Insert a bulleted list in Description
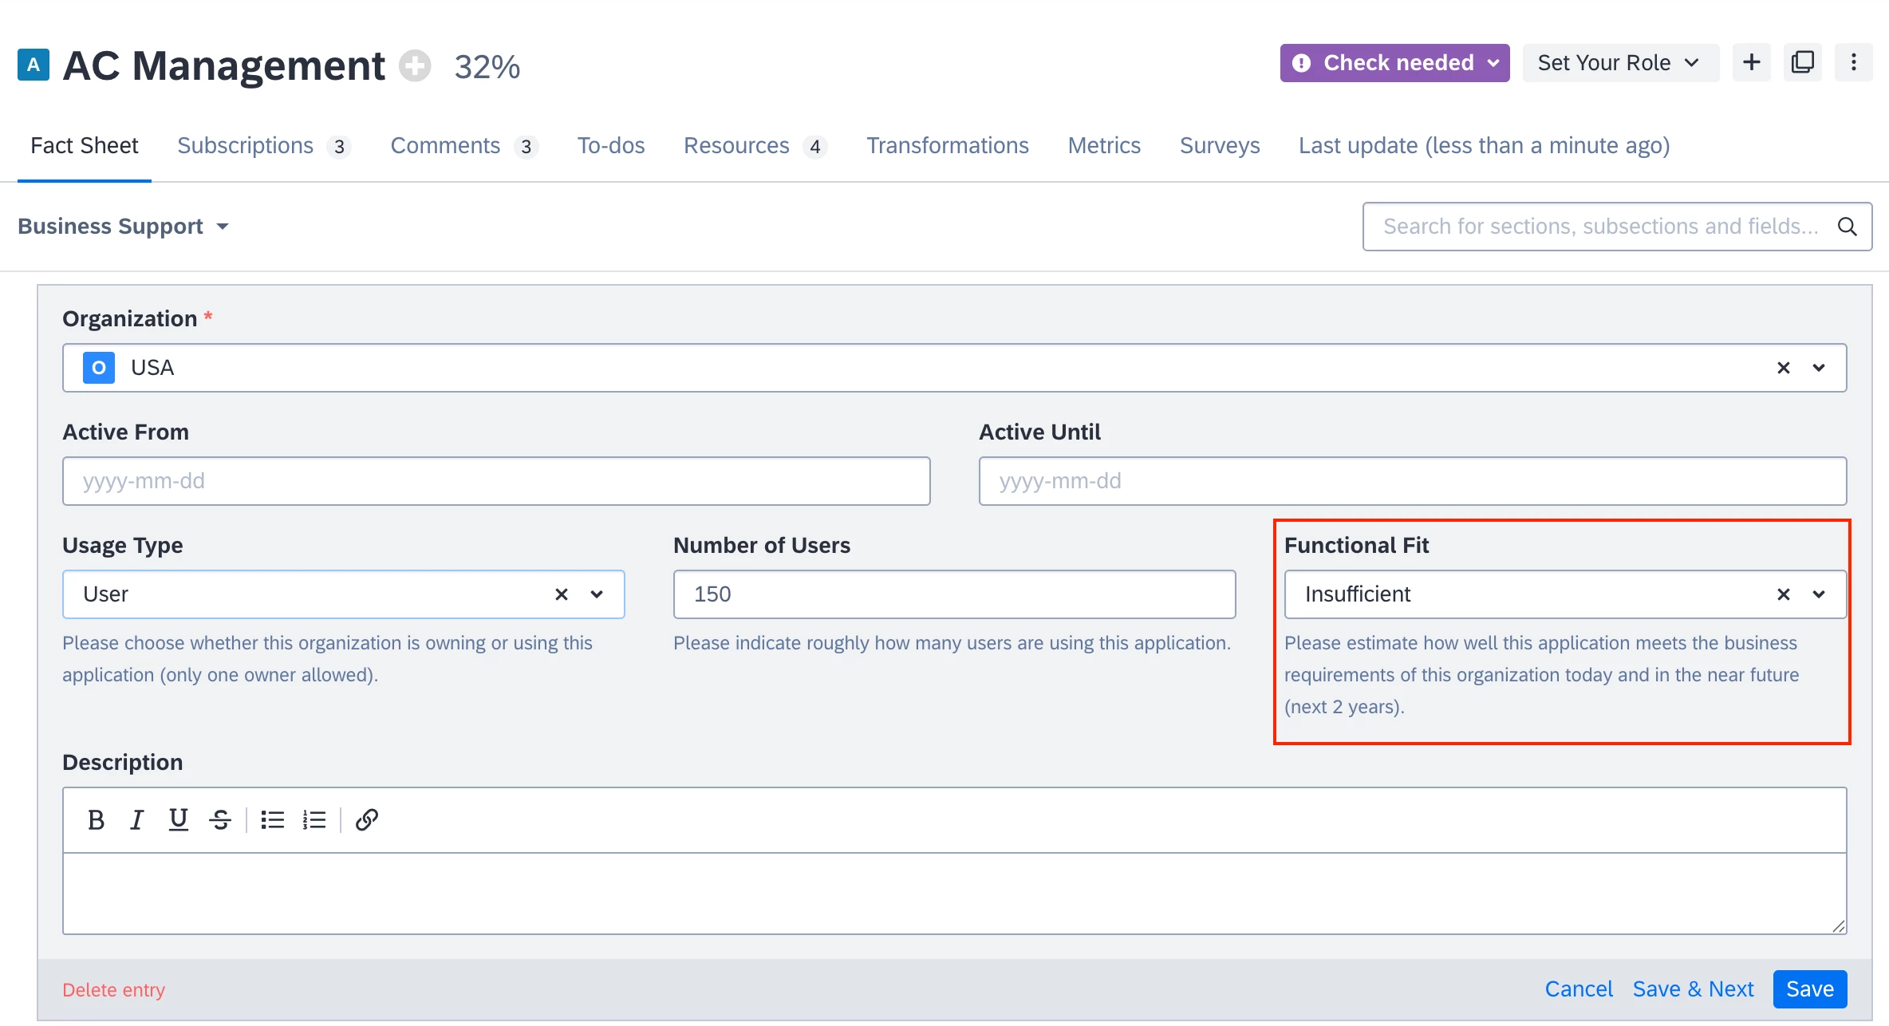This screenshot has height=1026, width=1889. point(272,819)
